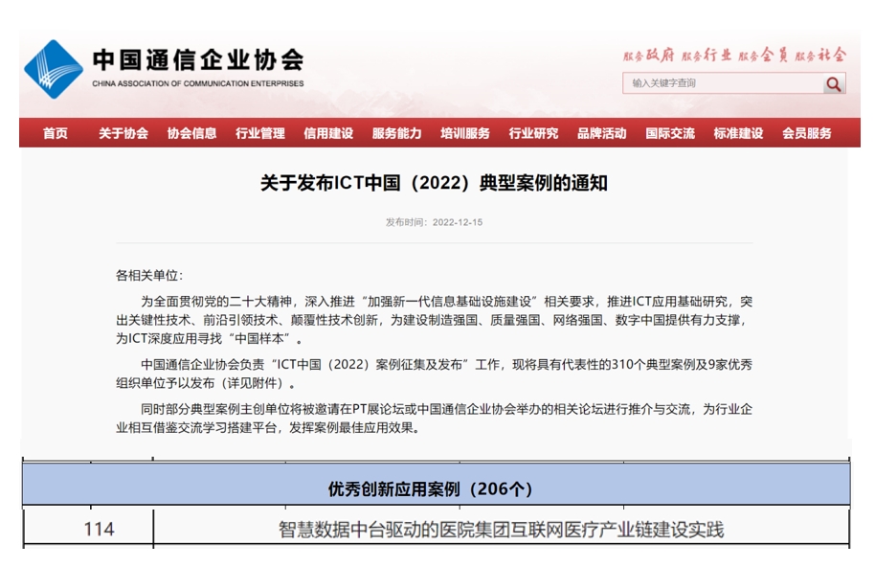This screenshot has height=567, width=875.
Task: Click table cell number 114
Action: tap(99, 529)
